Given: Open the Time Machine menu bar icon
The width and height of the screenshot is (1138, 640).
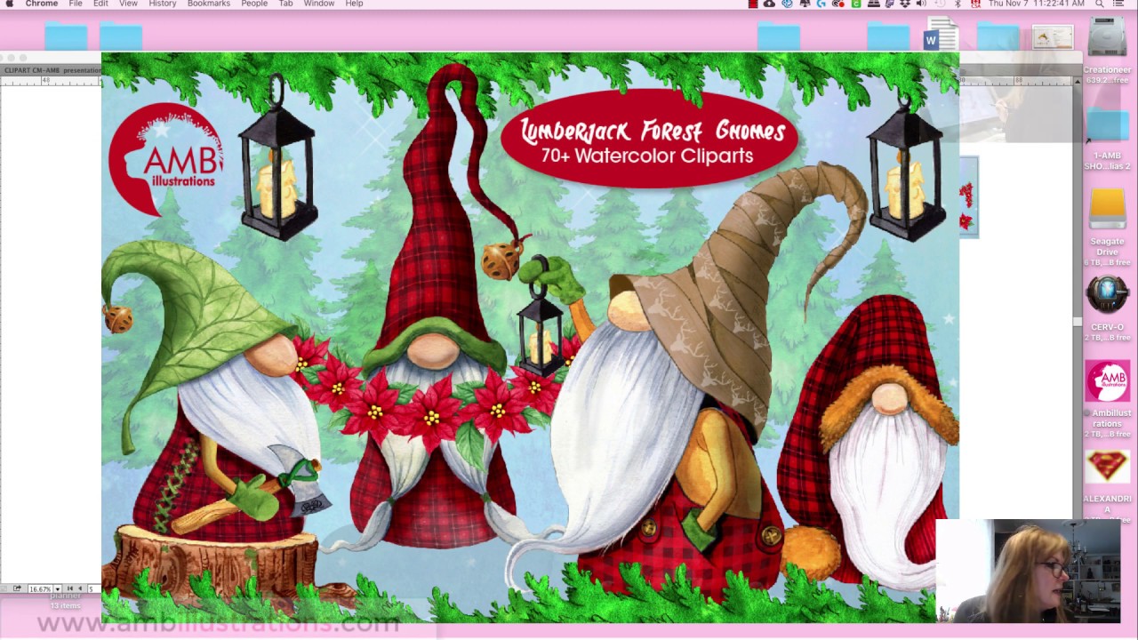Looking at the screenshot, I should click(940, 4).
